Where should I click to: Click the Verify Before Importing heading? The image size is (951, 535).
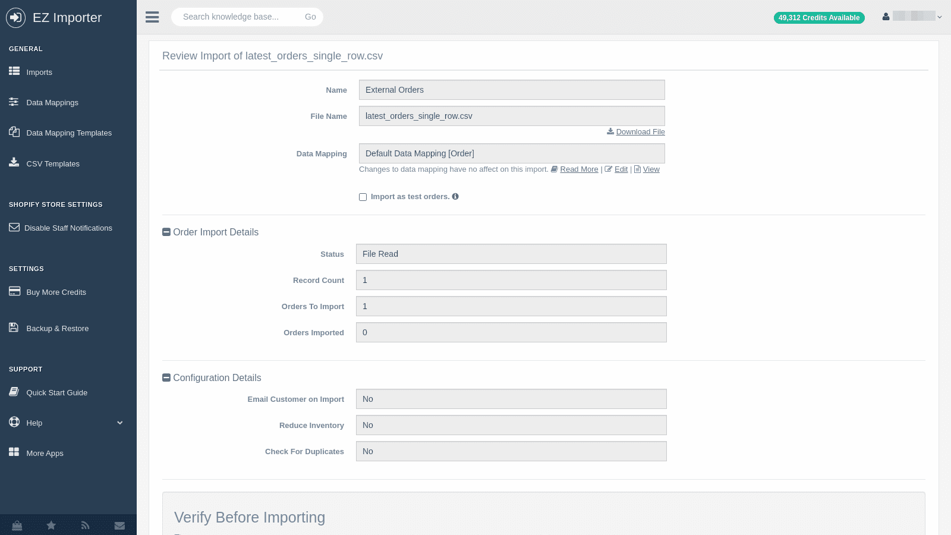[x=250, y=517]
